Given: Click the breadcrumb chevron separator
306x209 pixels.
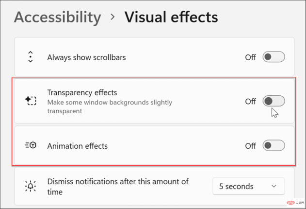Looking at the screenshot, I should coord(113,17).
